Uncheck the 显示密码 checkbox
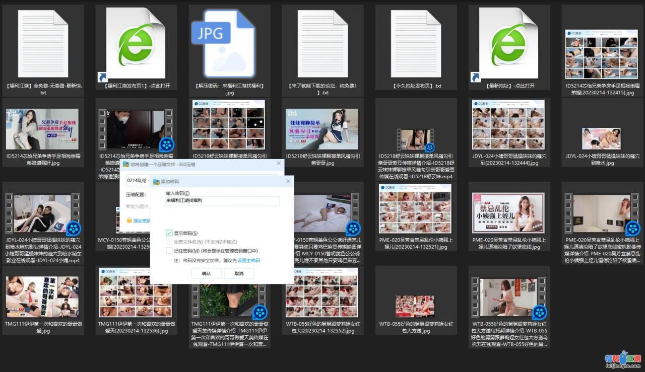This screenshot has height=372, width=645. (x=169, y=233)
